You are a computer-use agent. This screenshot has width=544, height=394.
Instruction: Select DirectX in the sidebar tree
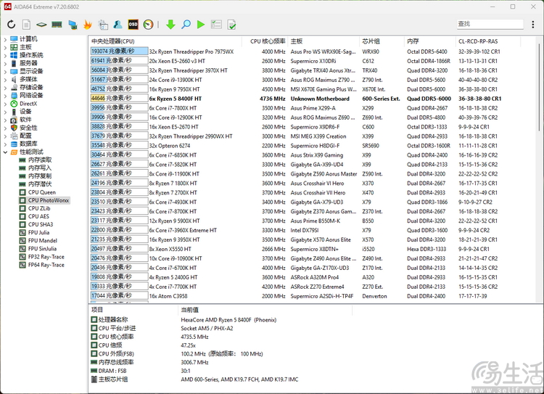[28, 104]
